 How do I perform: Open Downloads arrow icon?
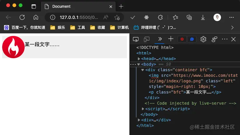tap(203, 17)
